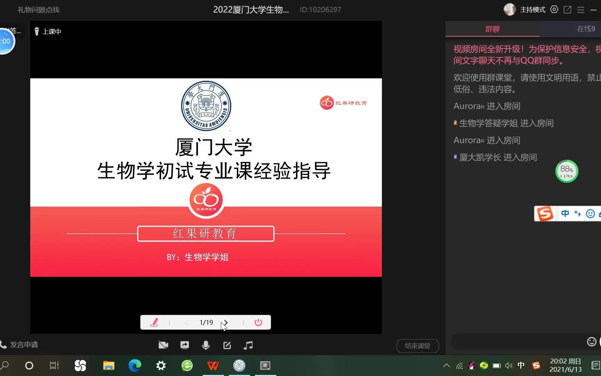Toggle punctuation mode on Sogou bar

point(577,213)
